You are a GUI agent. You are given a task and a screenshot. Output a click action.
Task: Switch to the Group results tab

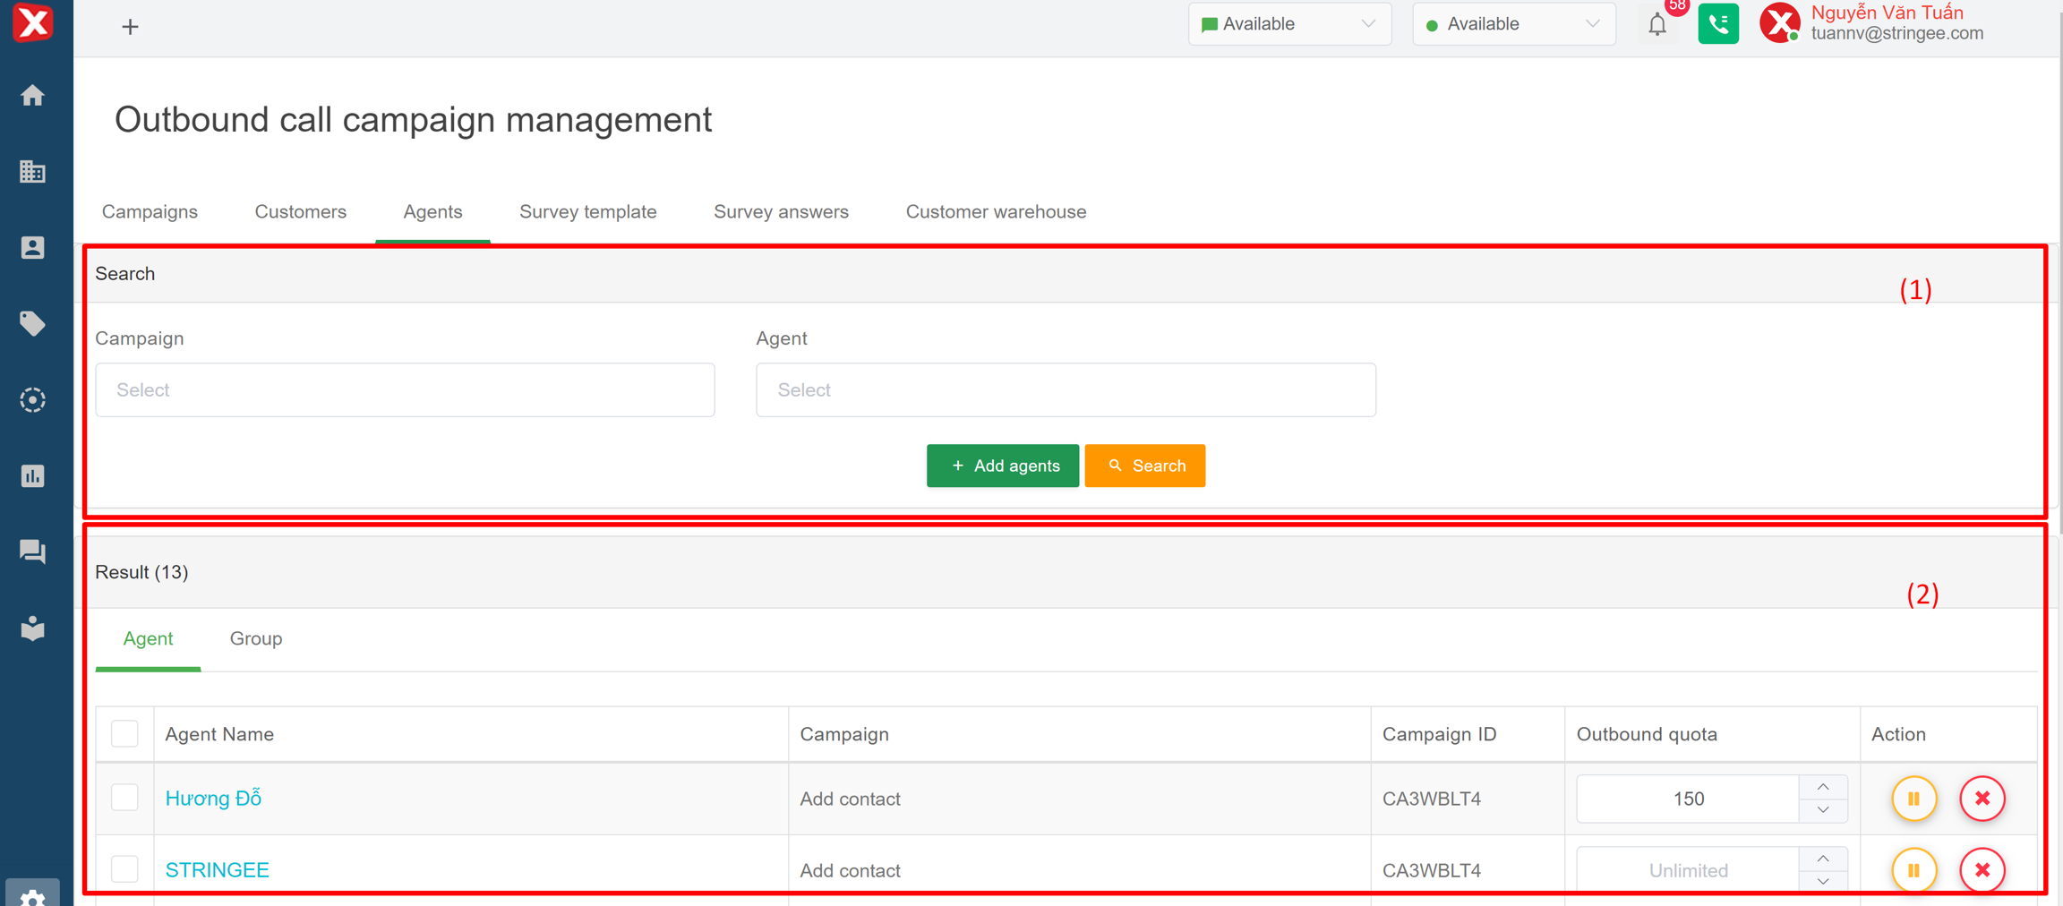[256, 638]
